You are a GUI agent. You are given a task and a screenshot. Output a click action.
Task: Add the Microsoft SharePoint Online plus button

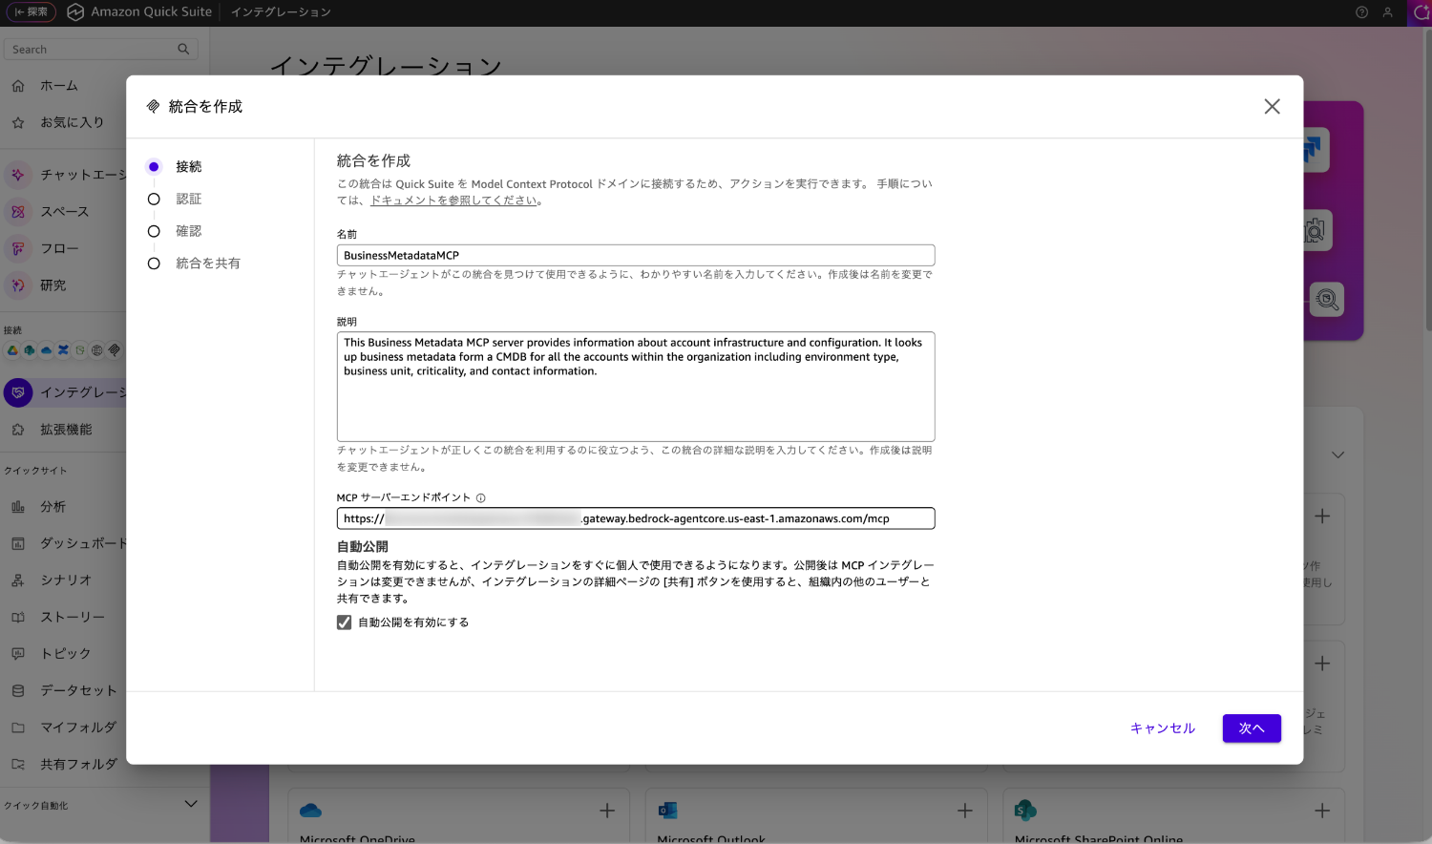click(1322, 811)
